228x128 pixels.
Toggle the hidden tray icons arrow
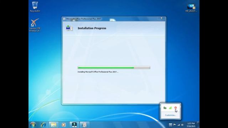(170, 125)
